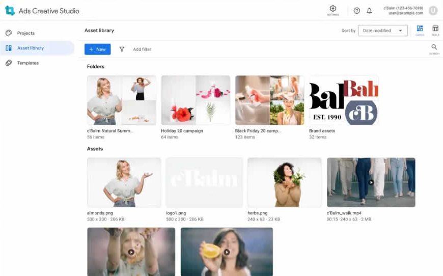
Task: Select herbs.png asset thumbnail
Action: coord(285,182)
